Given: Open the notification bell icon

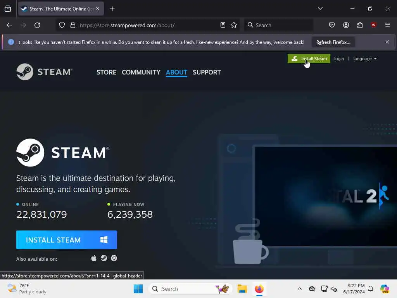Looking at the screenshot, I should [x=371, y=289].
